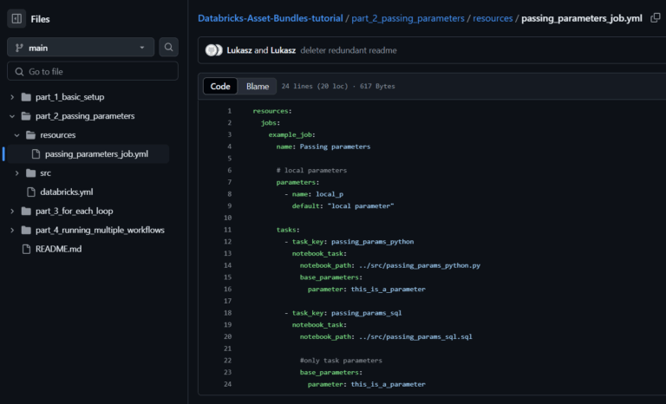666x404 pixels.
Task: Click '../src/passing_params_python.py' notebook path text
Action: click(x=420, y=265)
